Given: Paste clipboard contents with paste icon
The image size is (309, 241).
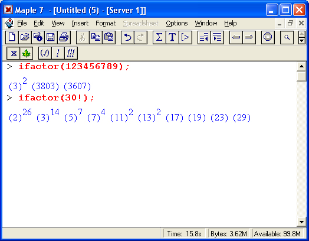Looking at the screenshot, I should tap(109, 37).
